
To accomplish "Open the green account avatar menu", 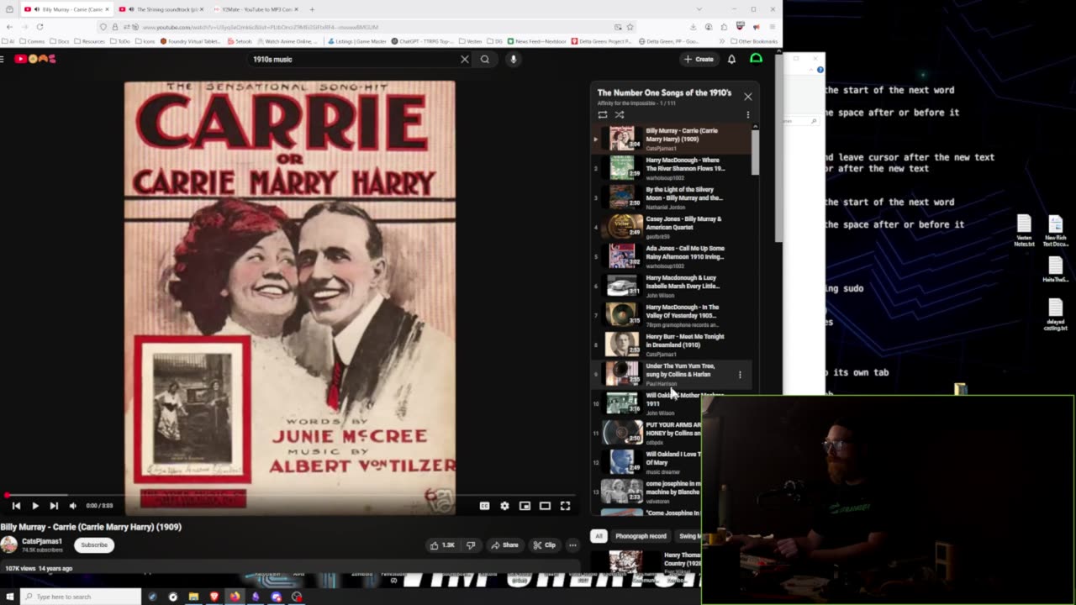I will pos(756,59).
